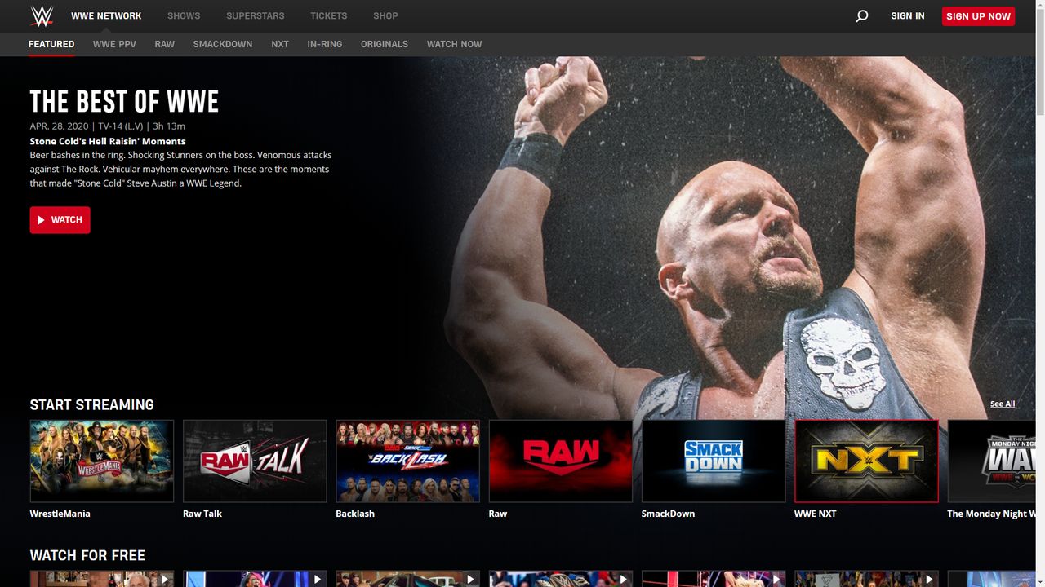The width and height of the screenshot is (1045, 587).
Task: Select the Featured tab
Action: pos(51,44)
